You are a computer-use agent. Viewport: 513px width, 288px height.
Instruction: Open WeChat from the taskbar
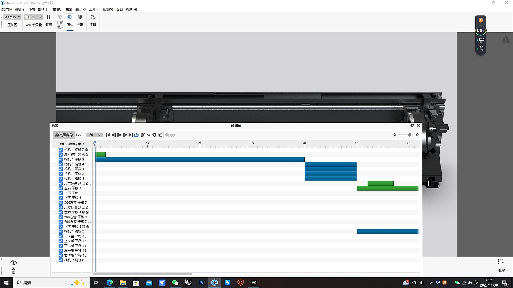175,283
